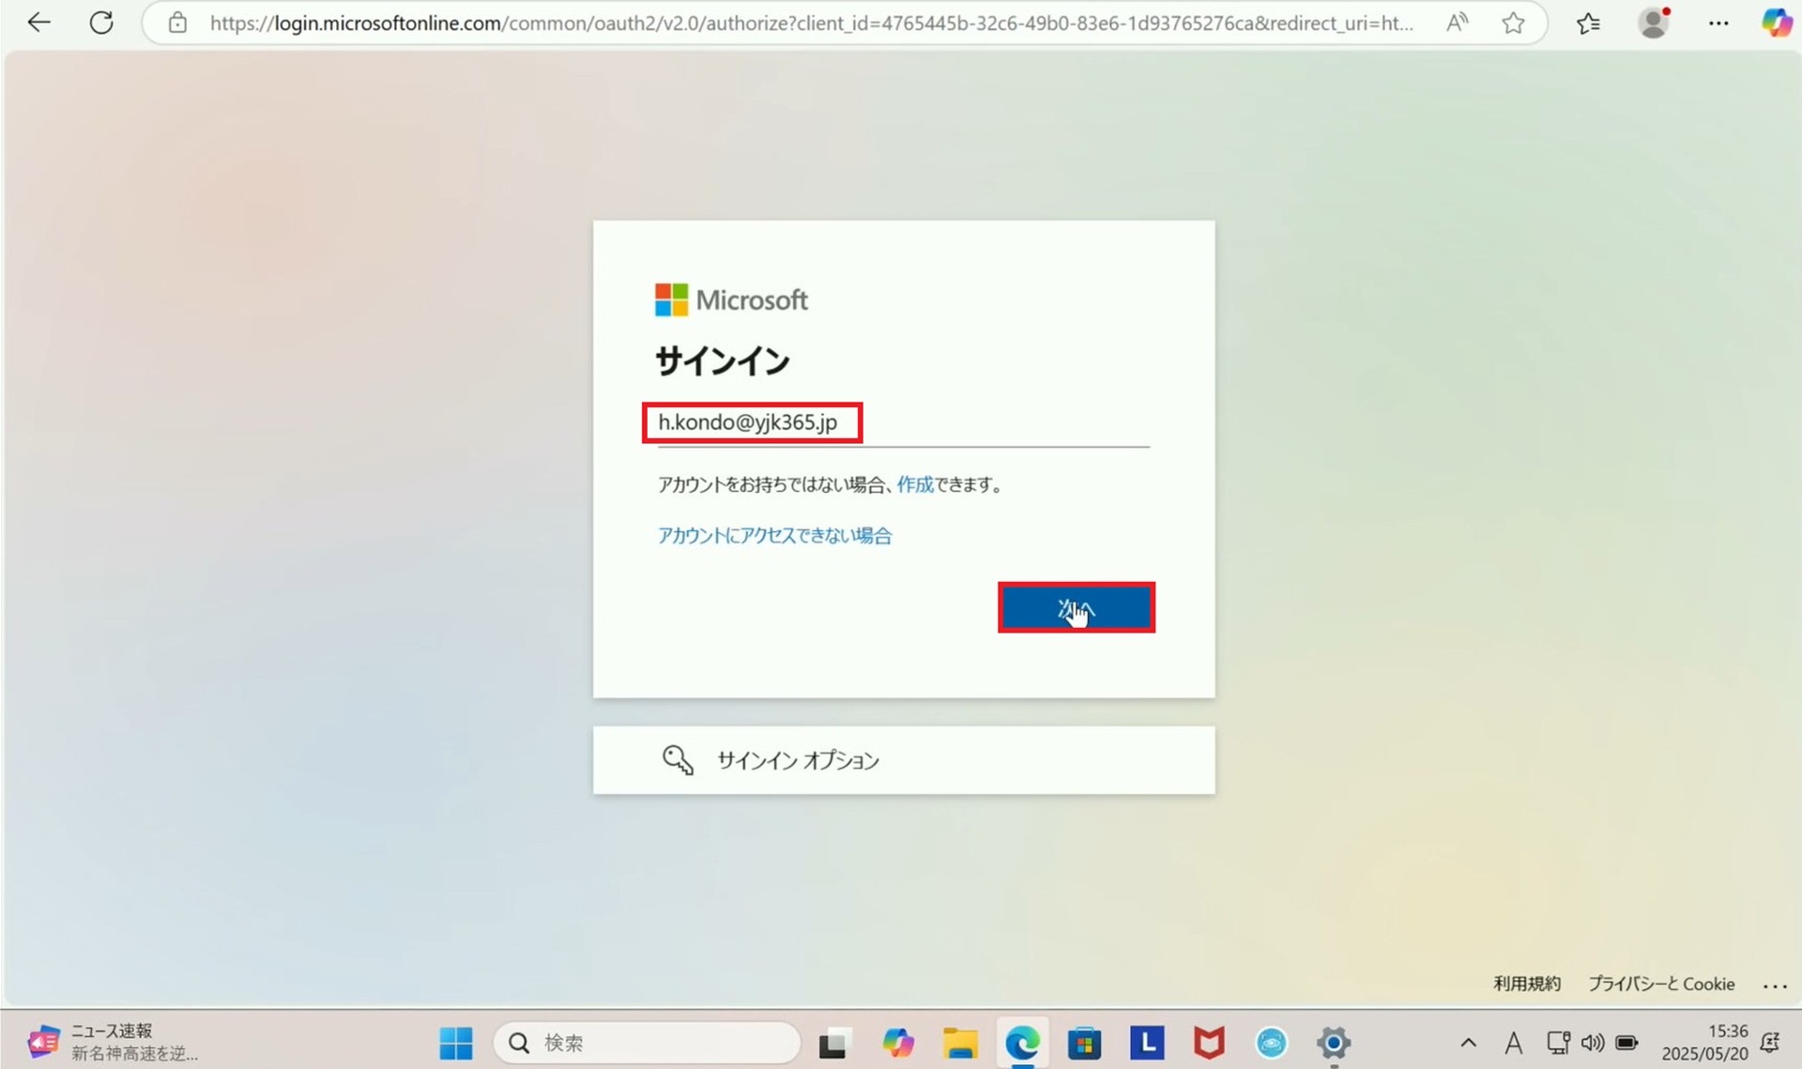1802x1069 pixels.
Task: Open the Favorites list icon
Action: point(1588,23)
